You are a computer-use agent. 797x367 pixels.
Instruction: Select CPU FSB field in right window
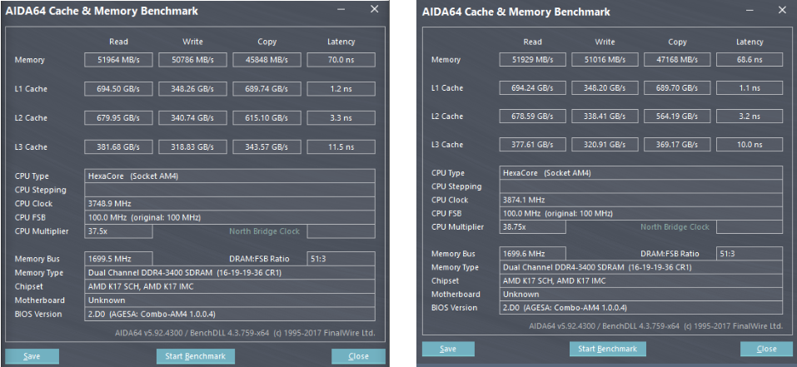pyautogui.click(x=641, y=213)
